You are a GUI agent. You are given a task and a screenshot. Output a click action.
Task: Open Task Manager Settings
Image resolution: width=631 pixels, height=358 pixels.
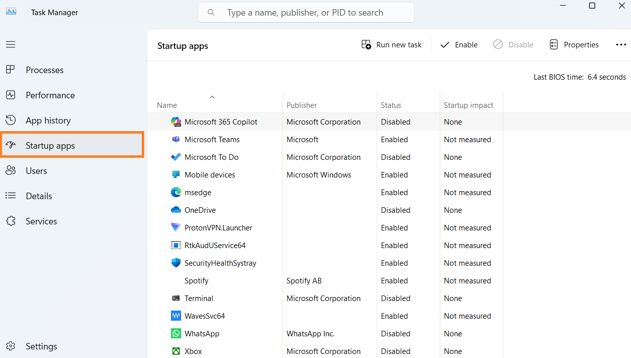pyautogui.click(x=41, y=346)
